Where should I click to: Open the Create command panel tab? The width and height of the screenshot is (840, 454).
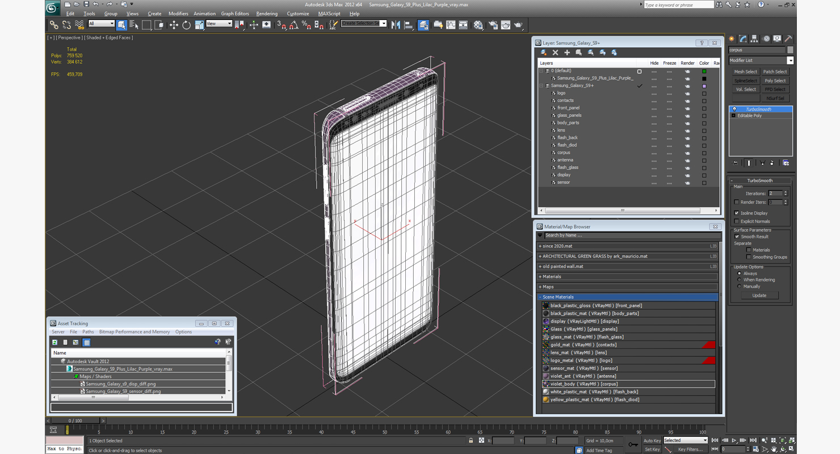732,39
